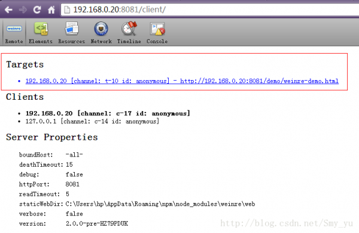Show the Console panel
The height and width of the screenshot is (233, 359).
coord(157,32)
